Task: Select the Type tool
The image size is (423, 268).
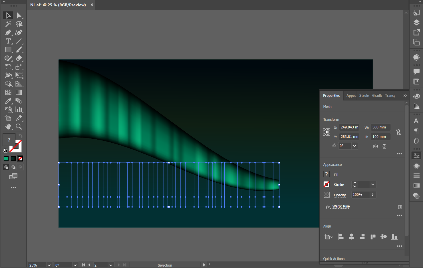Action: point(8,41)
